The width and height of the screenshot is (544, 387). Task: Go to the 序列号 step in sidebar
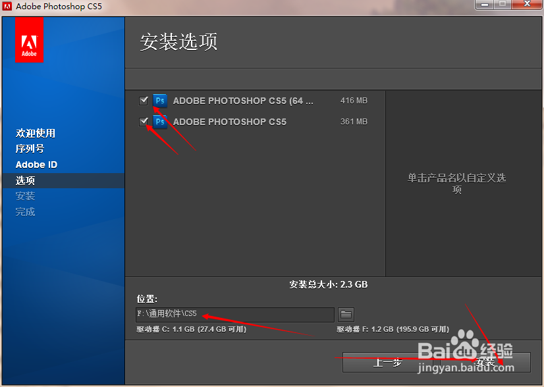pyautogui.click(x=30, y=149)
